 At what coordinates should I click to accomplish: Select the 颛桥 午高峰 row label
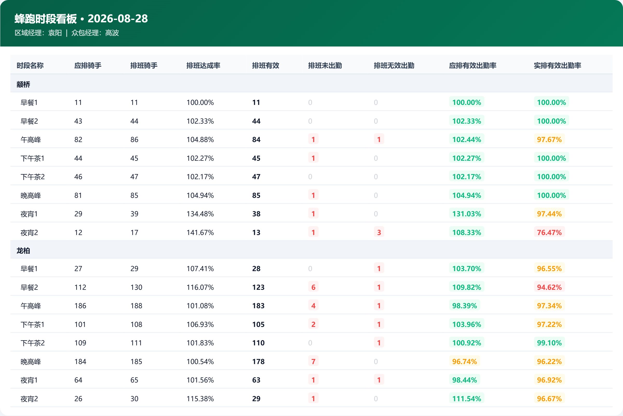pos(31,139)
